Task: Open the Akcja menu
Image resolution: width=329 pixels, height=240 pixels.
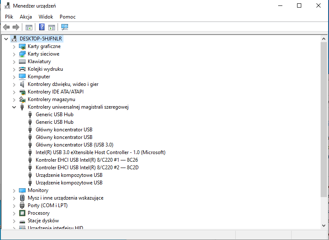Action: coord(26,17)
